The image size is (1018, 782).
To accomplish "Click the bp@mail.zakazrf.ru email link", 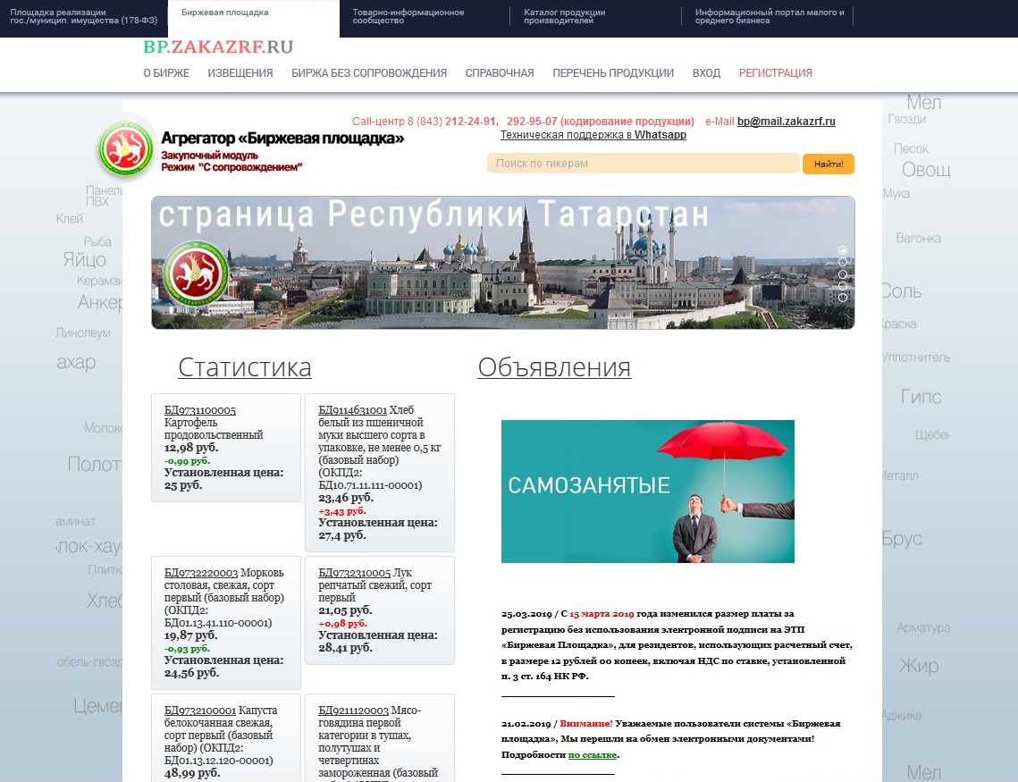I will point(786,122).
